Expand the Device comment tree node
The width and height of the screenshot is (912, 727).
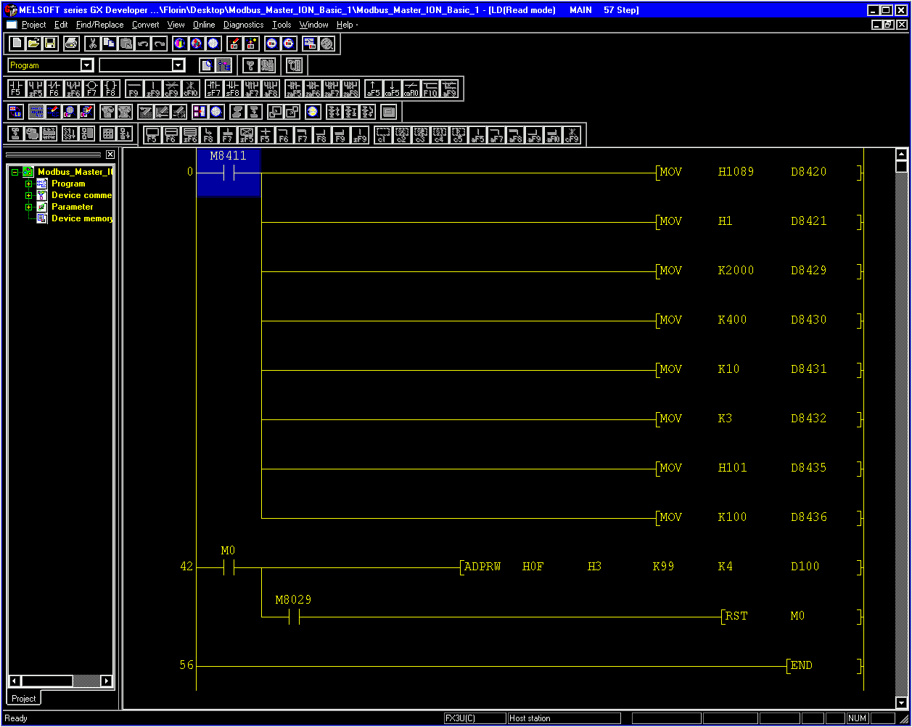click(29, 195)
